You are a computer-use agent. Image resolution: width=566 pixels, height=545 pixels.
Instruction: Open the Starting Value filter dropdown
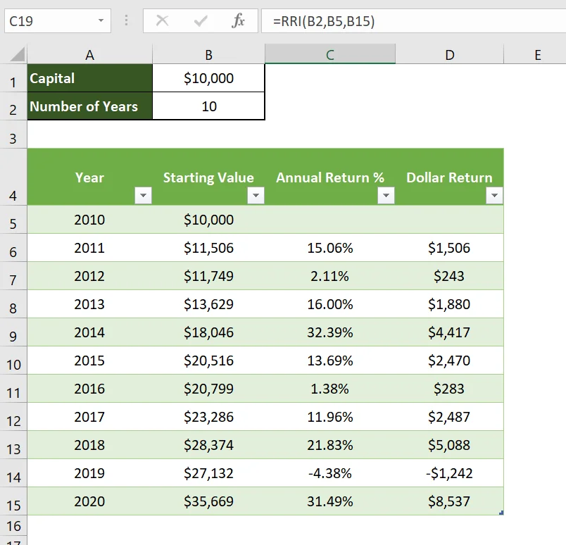coord(256,195)
